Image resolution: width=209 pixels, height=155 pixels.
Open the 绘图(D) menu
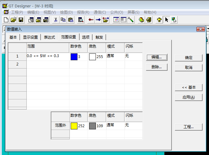pyautogui.click(x=66, y=12)
